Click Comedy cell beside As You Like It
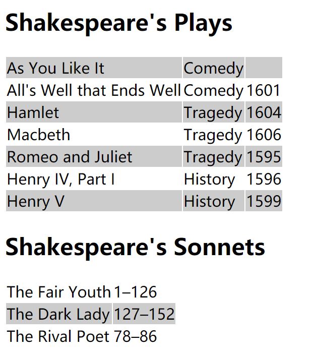The width and height of the screenshot is (314, 358). tap(214, 68)
